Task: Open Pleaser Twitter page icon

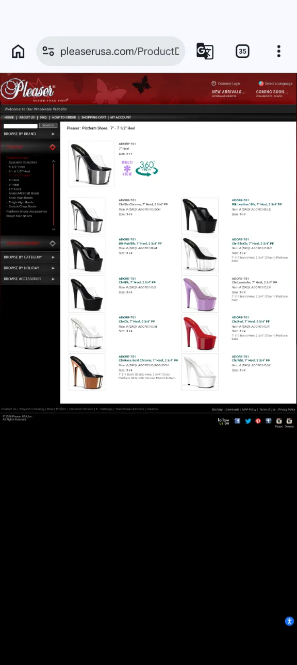Action: (247, 421)
